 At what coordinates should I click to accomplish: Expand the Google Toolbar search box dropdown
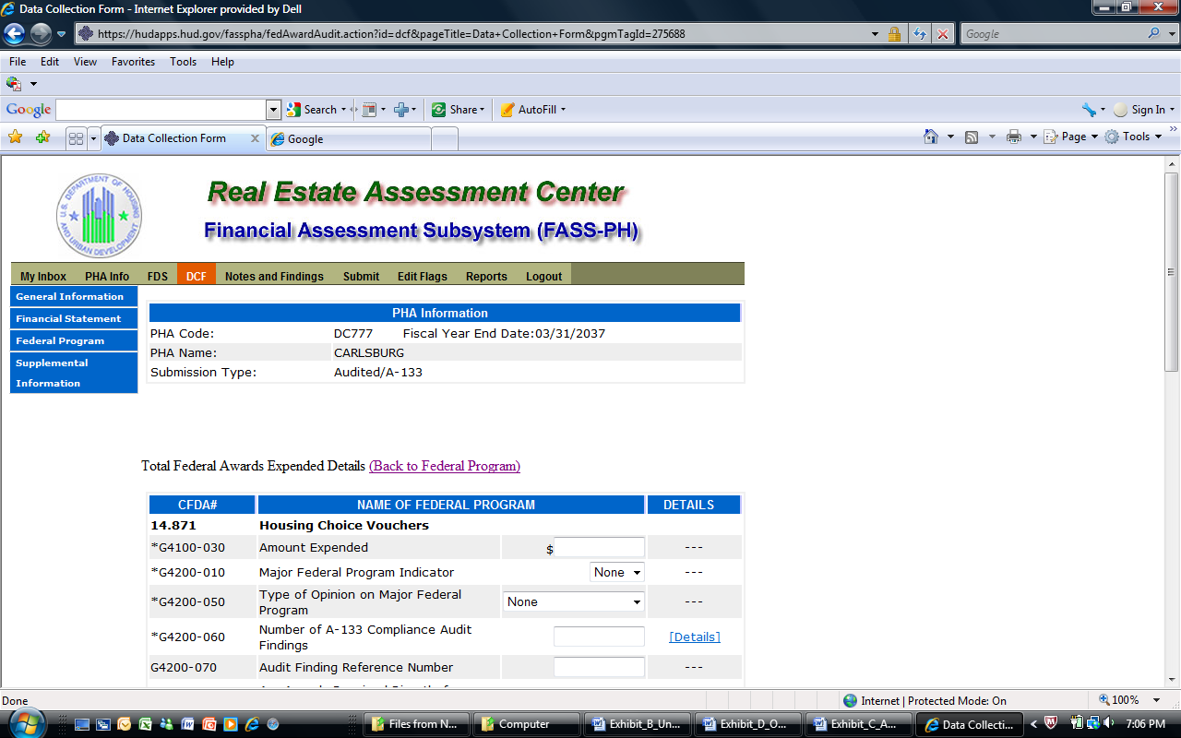273,110
